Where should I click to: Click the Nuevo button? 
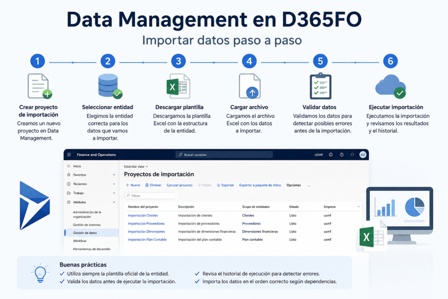click(x=133, y=185)
